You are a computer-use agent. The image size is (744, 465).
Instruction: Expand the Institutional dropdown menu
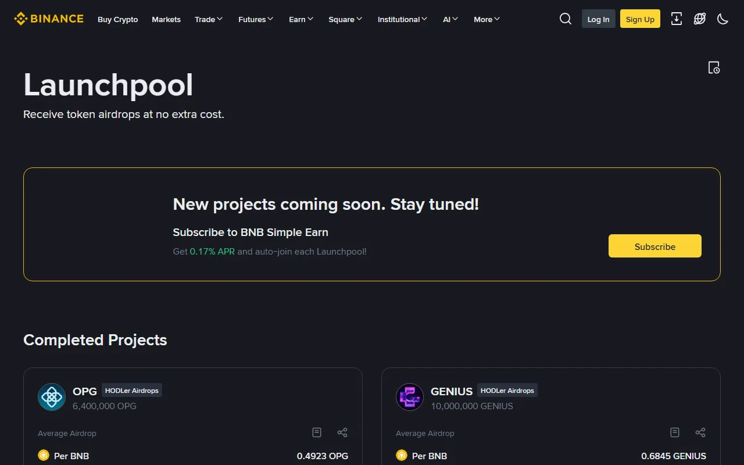[402, 19]
